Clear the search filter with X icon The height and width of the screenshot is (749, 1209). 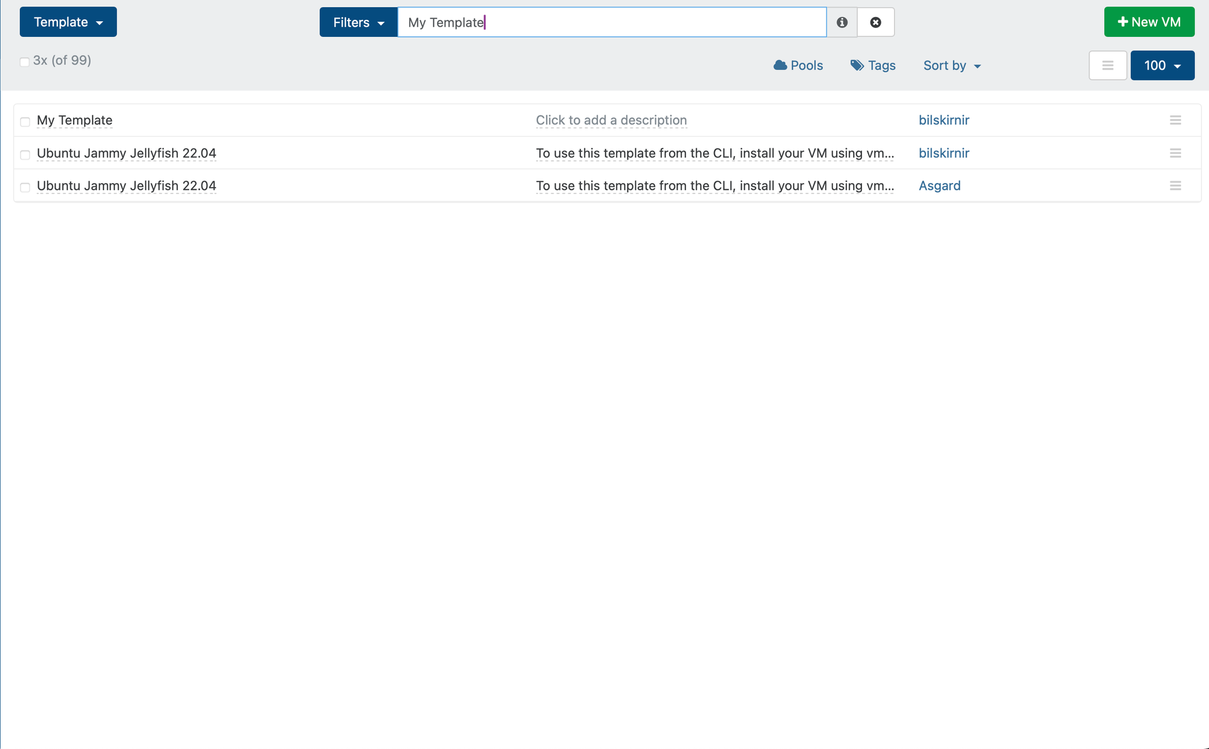click(876, 22)
